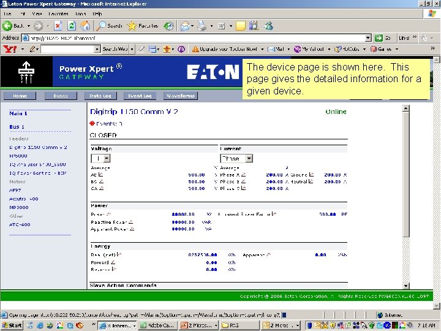Click the trend icon next to Reactive Power
This screenshot has width=441, height=331.
131,222
